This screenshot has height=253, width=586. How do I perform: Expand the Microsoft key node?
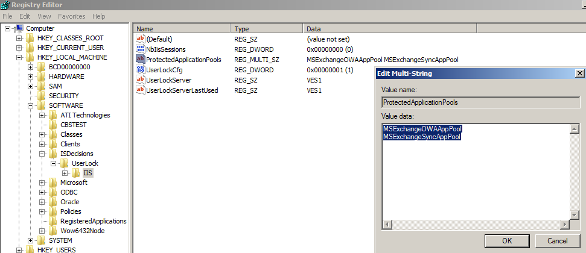click(42, 183)
